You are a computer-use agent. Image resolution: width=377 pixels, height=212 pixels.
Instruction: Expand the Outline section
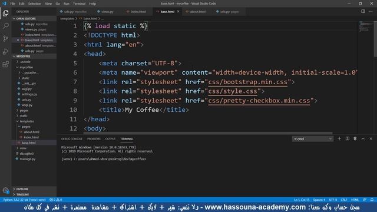tap(34, 189)
